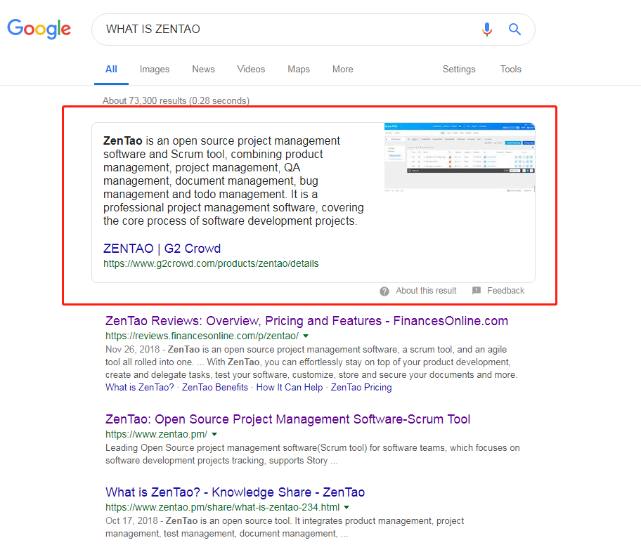Open the search Tools options
This screenshot has height=545, width=641.
tap(510, 70)
